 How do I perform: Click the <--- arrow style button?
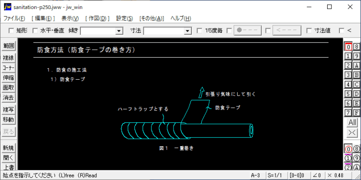click(287, 30)
